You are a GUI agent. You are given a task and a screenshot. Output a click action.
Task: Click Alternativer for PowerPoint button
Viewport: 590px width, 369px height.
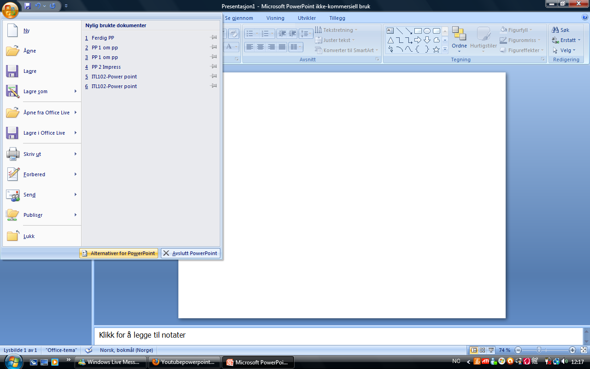pyautogui.click(x=118, y=253)
